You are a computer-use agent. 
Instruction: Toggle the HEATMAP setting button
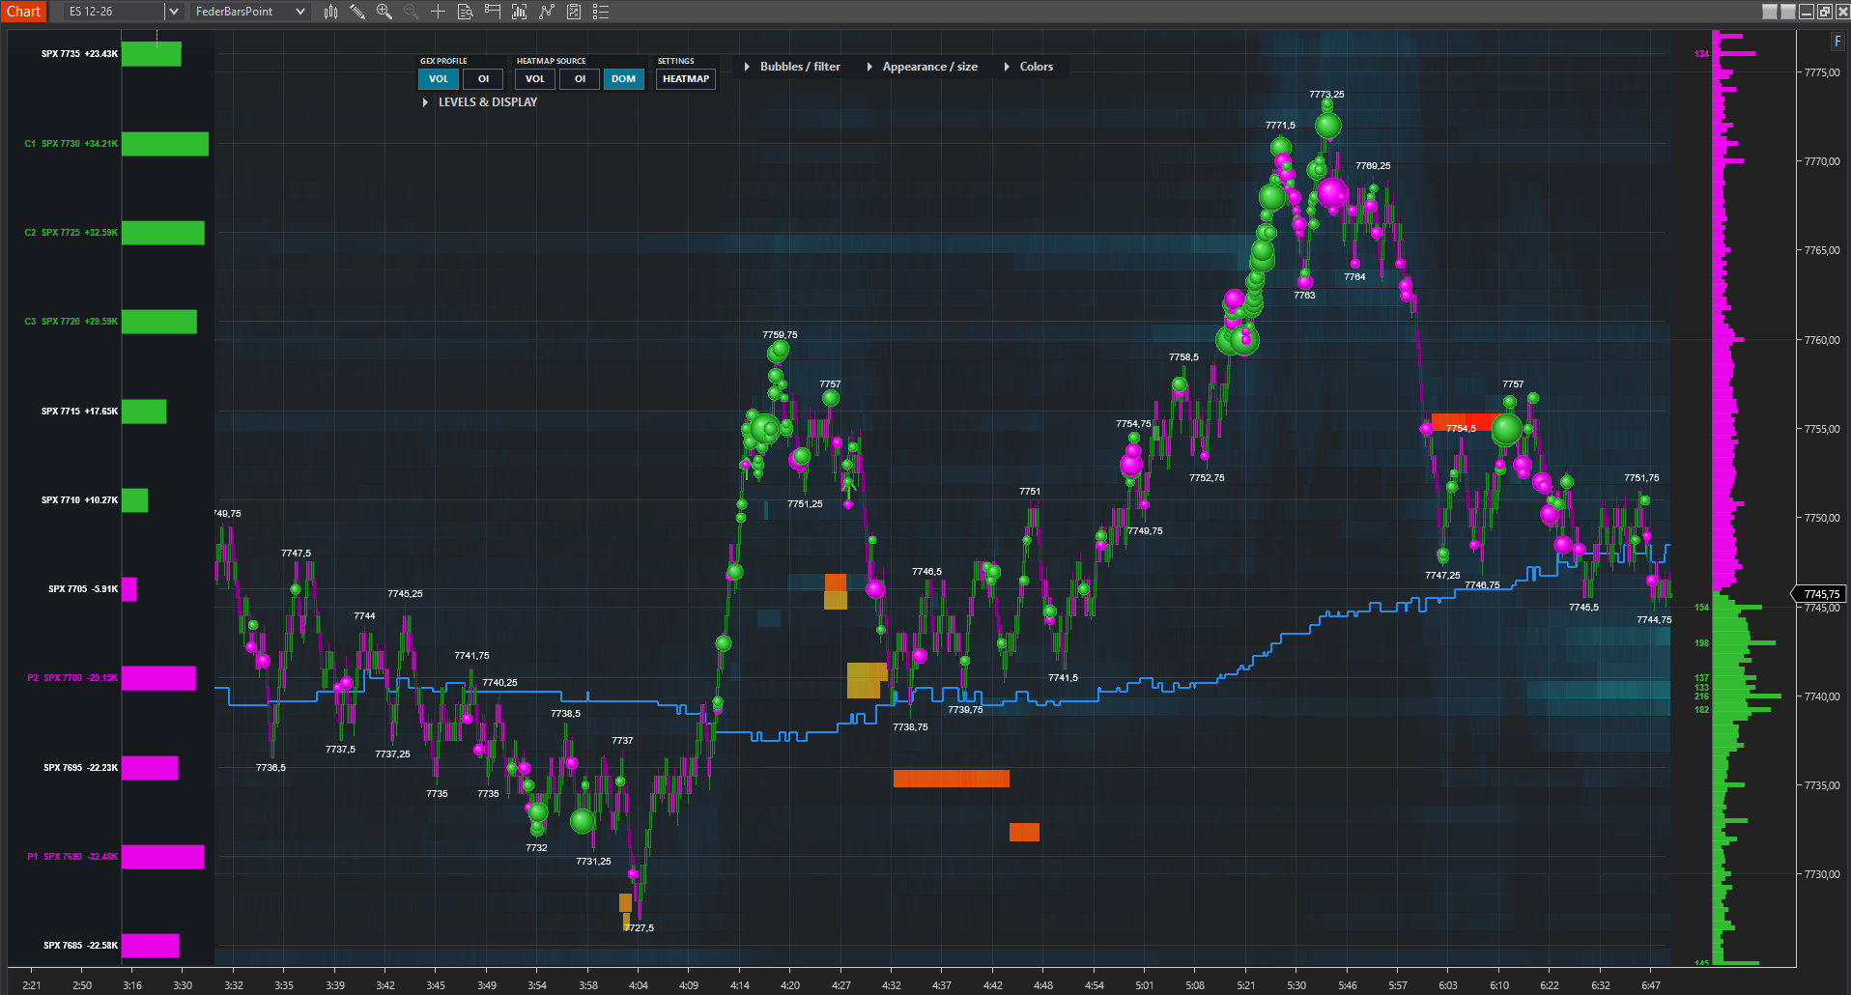click(x=686, y=79)
